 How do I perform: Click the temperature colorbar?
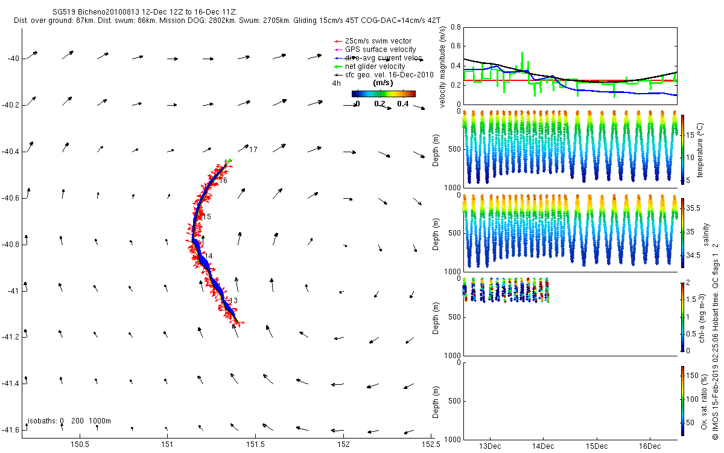[x=683, y=148]
